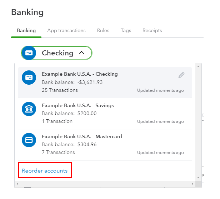This screenshot has width=220, height=199.
Task: Click the vertical scrollbar up arrow
Action: (199, 66)
